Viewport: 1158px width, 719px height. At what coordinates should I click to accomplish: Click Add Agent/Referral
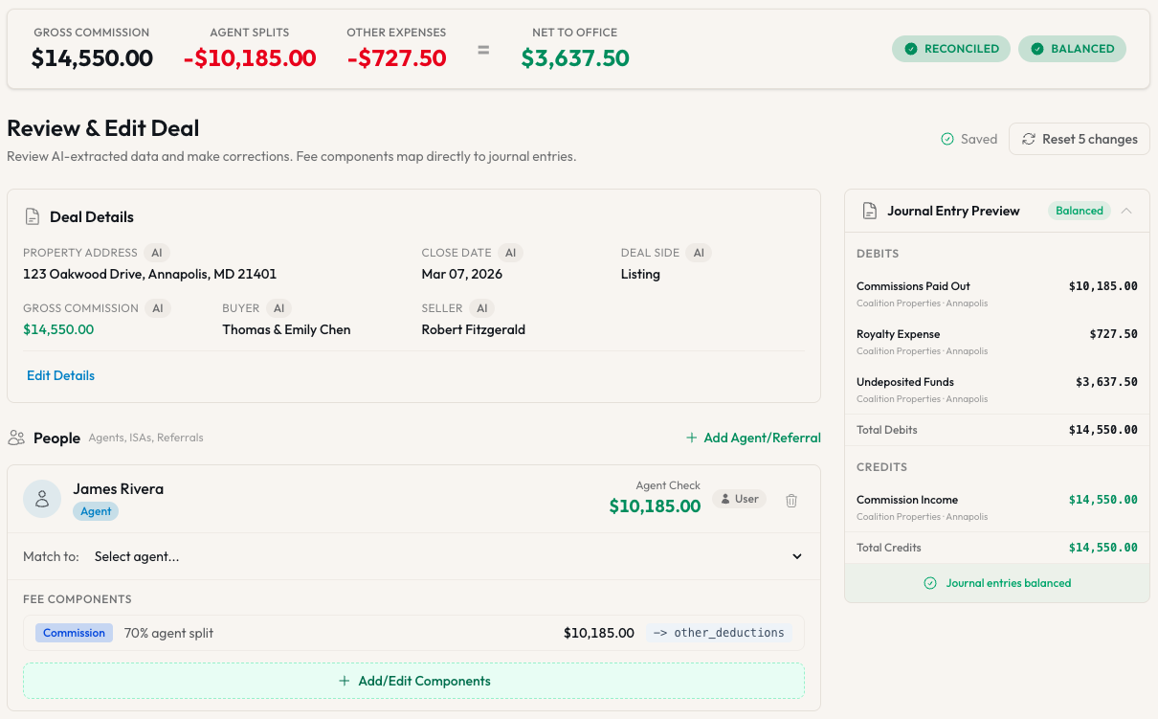(753, 438)
